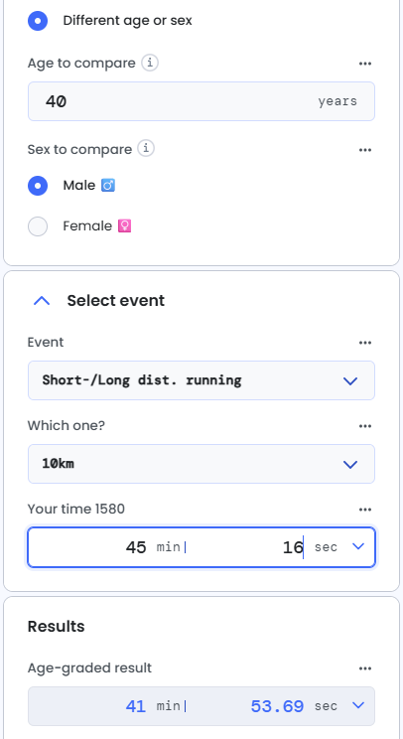Click the info icon beside Sex to compare

(x=146, y=149)
